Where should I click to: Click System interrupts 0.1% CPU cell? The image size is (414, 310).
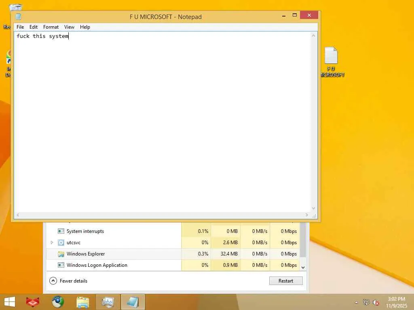[x=196, y=231]
